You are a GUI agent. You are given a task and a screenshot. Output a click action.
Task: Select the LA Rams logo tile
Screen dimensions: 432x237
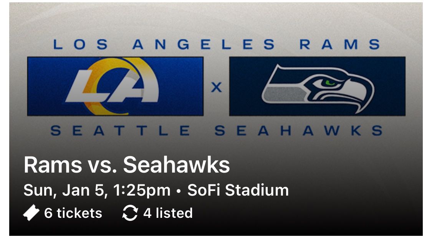pos(115,86)
